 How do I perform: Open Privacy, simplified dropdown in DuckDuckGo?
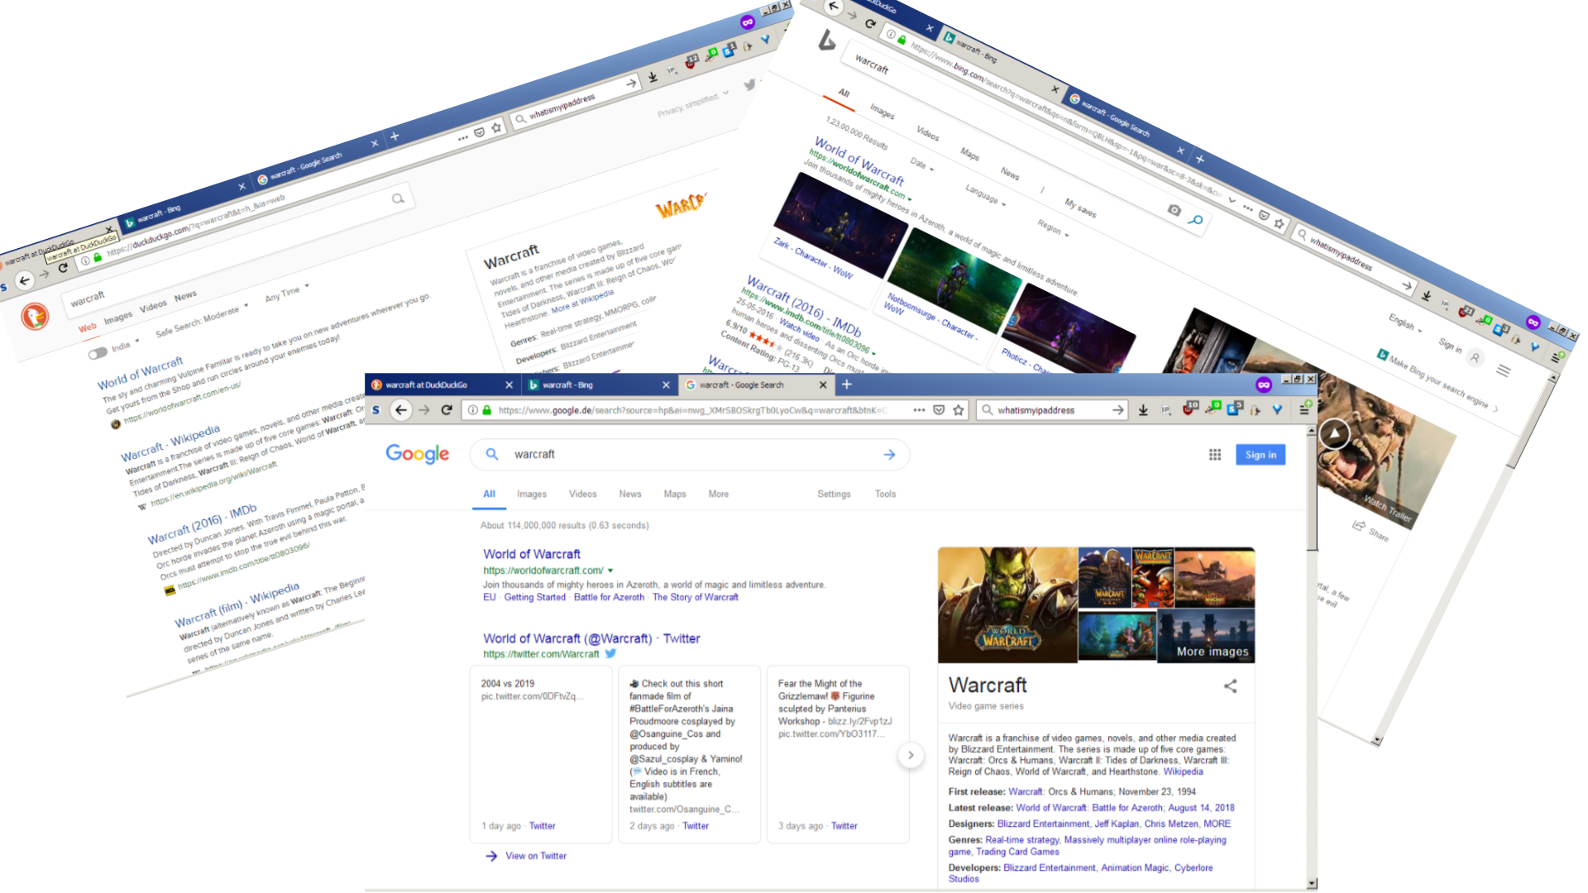pos(693,104)
